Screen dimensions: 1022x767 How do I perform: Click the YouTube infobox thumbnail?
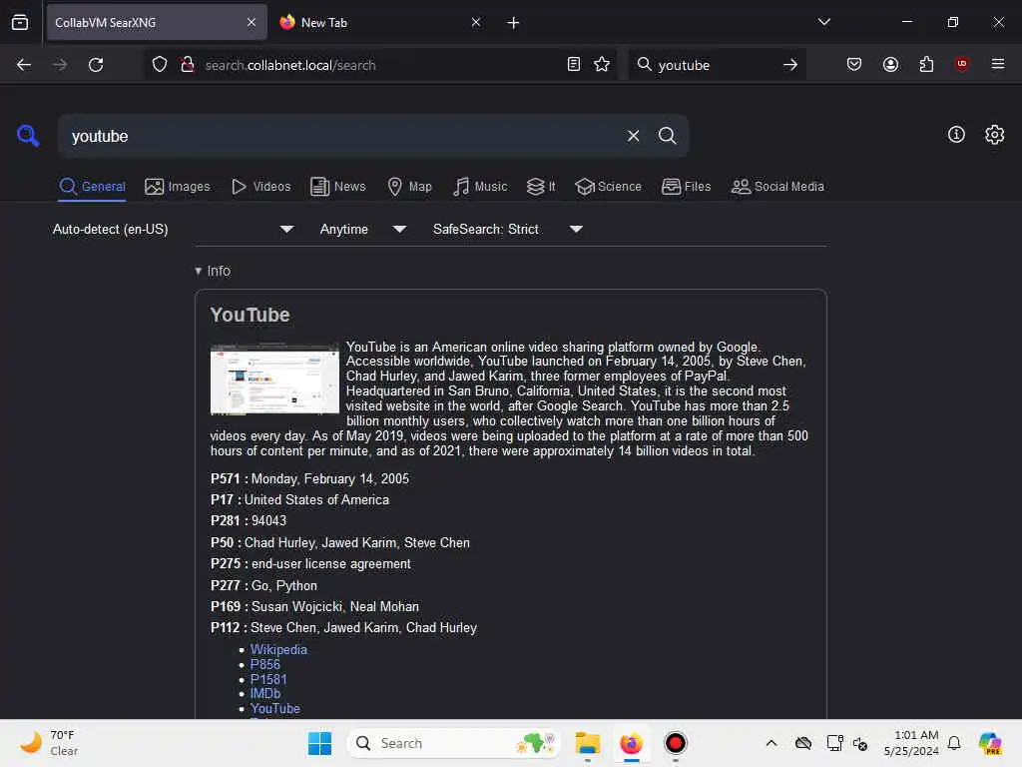click(x=274, y=379)
